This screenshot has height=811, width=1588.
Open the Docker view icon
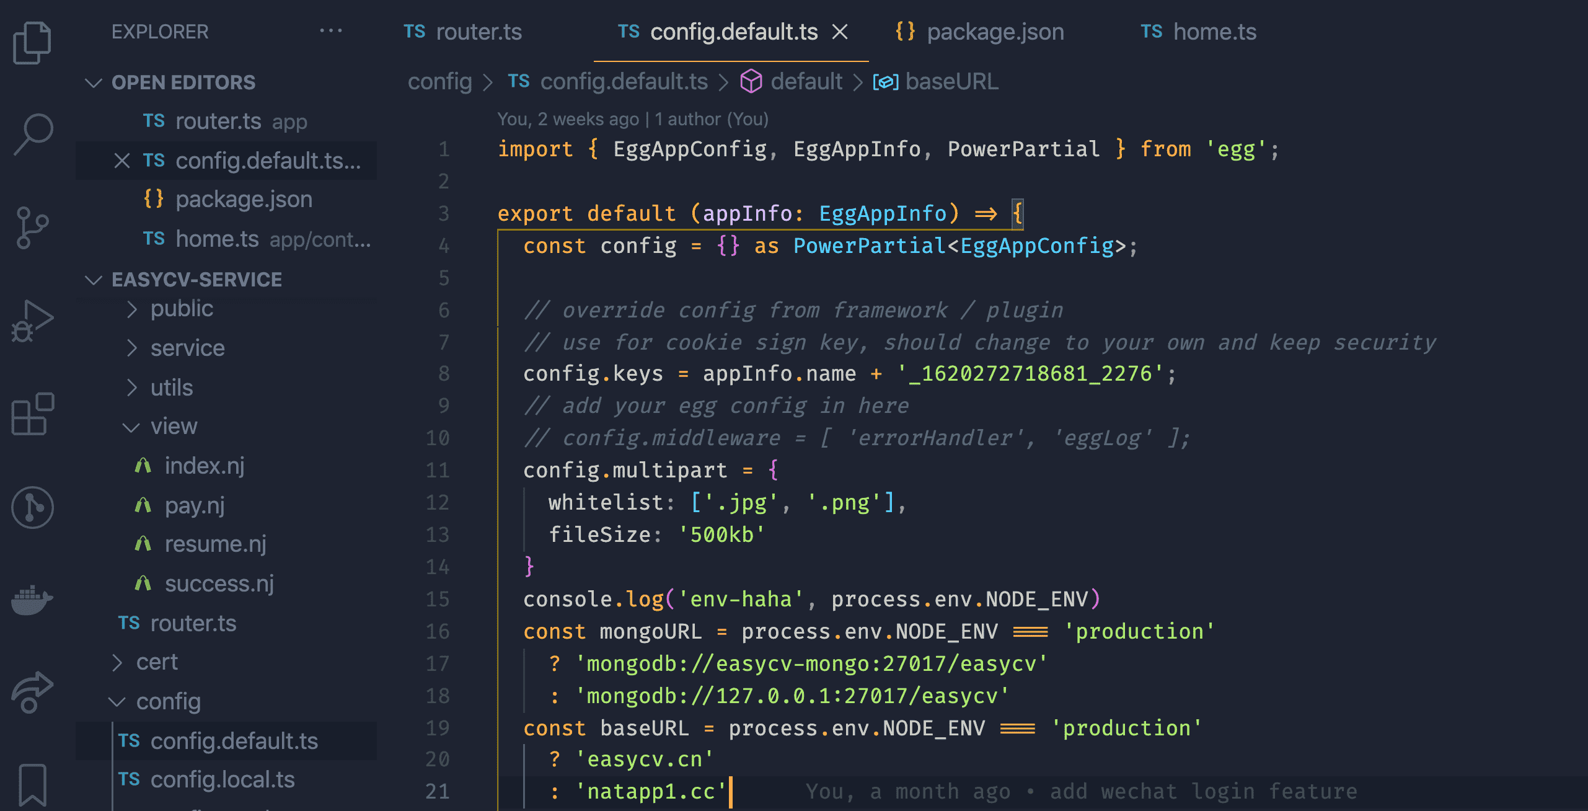coord(32,599)
